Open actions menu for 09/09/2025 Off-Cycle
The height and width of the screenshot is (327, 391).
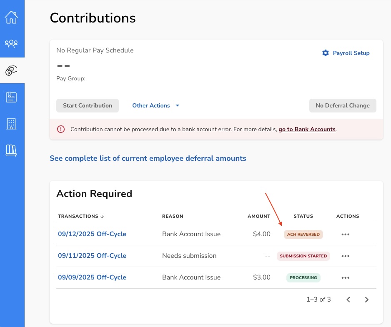345,278
